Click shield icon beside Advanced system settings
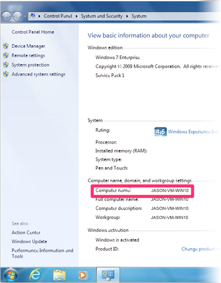This screenshot has height=283, width=221. click(x=6, y=74)
